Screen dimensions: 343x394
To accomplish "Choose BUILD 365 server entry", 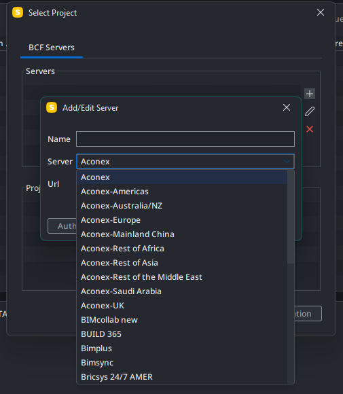I will point(182,334).
